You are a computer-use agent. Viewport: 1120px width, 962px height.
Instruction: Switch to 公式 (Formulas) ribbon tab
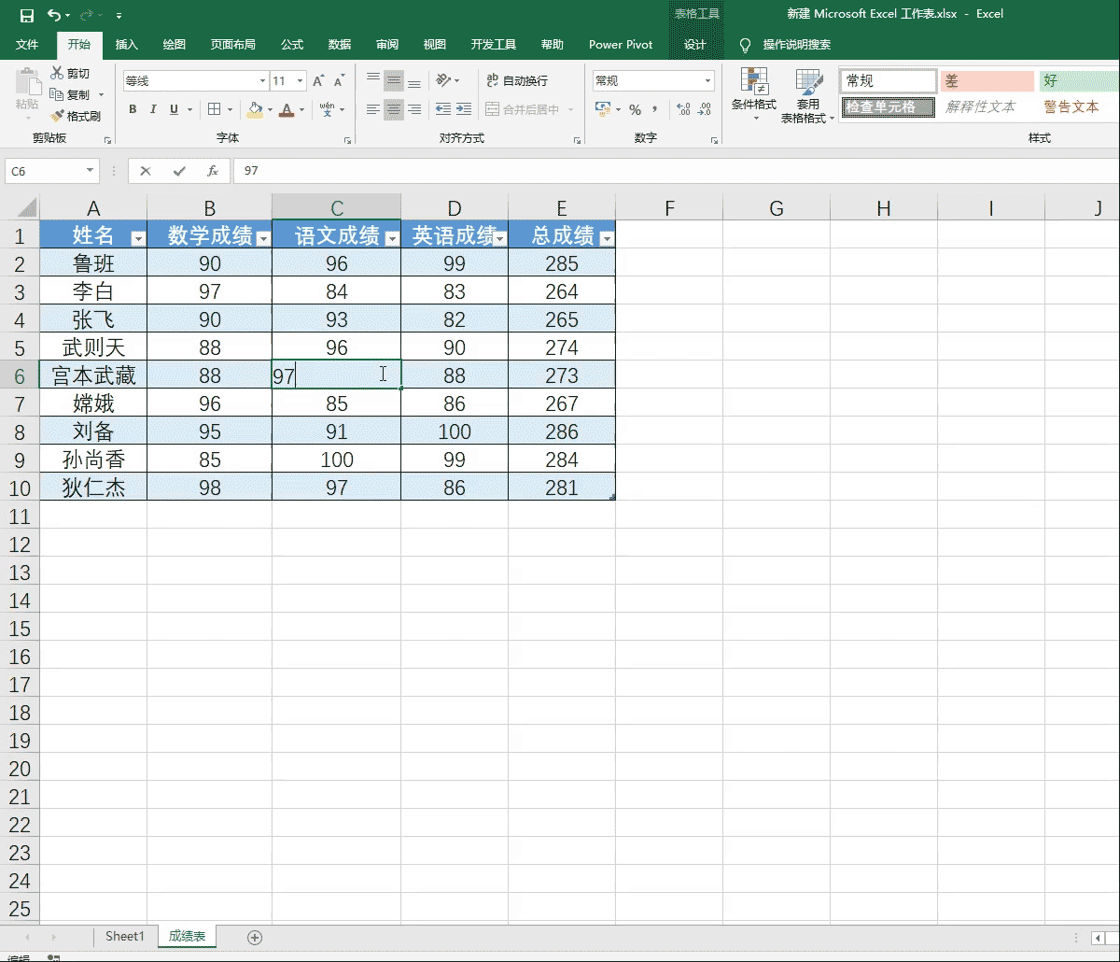(292, 45)
